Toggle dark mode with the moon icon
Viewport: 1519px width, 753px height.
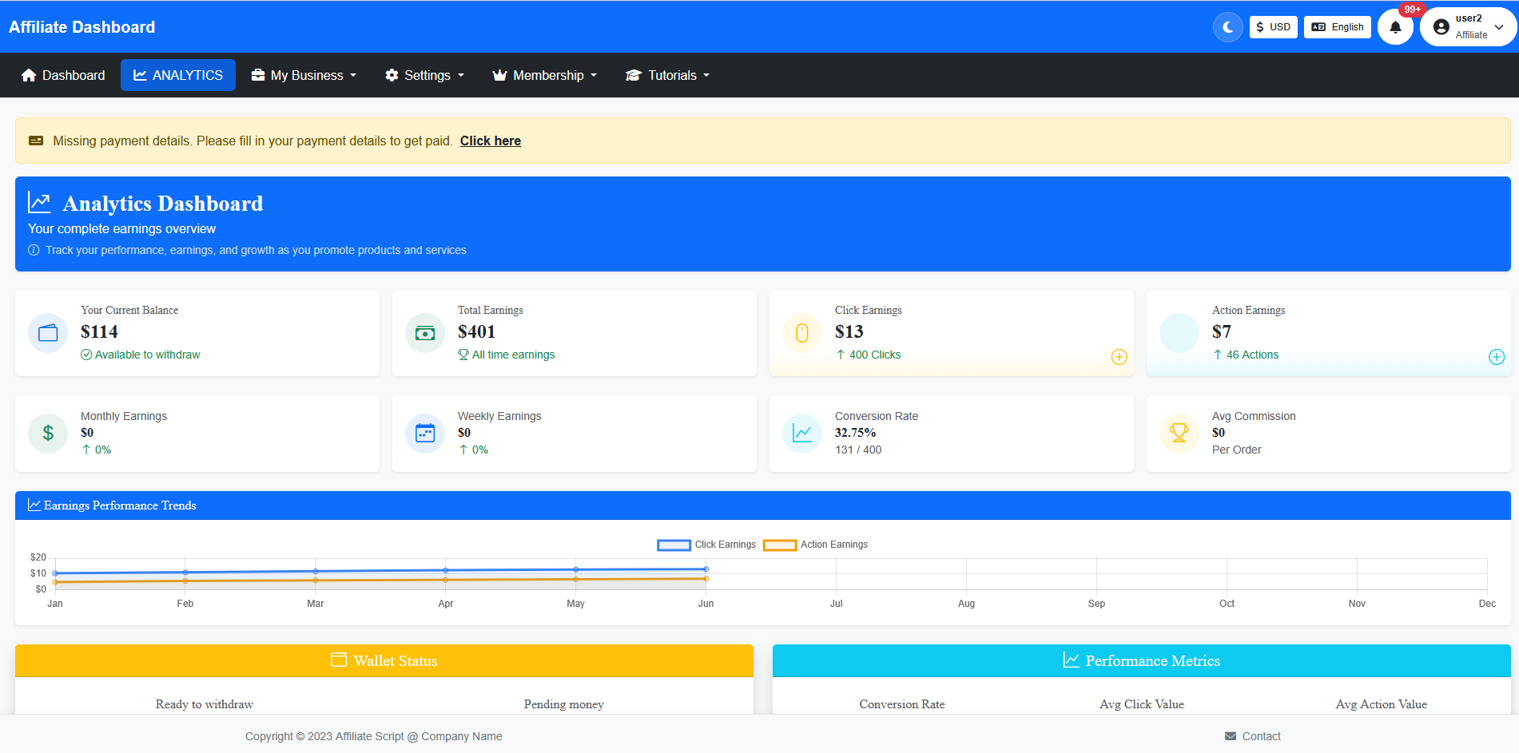tap(1227, 27)
